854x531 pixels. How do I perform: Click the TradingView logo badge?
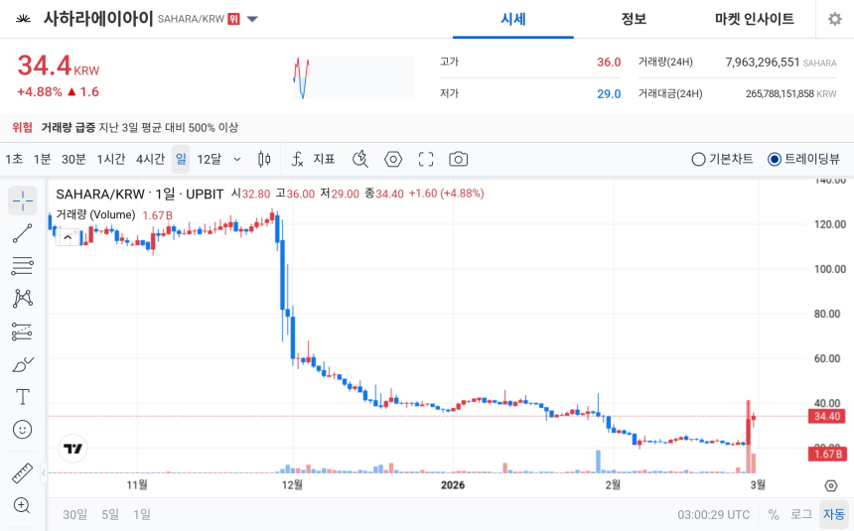(x=72, y=449)
